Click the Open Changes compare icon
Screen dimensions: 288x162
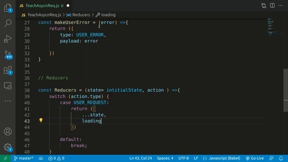[264, 6]
